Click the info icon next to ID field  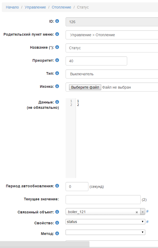click(x=57, y=22)
